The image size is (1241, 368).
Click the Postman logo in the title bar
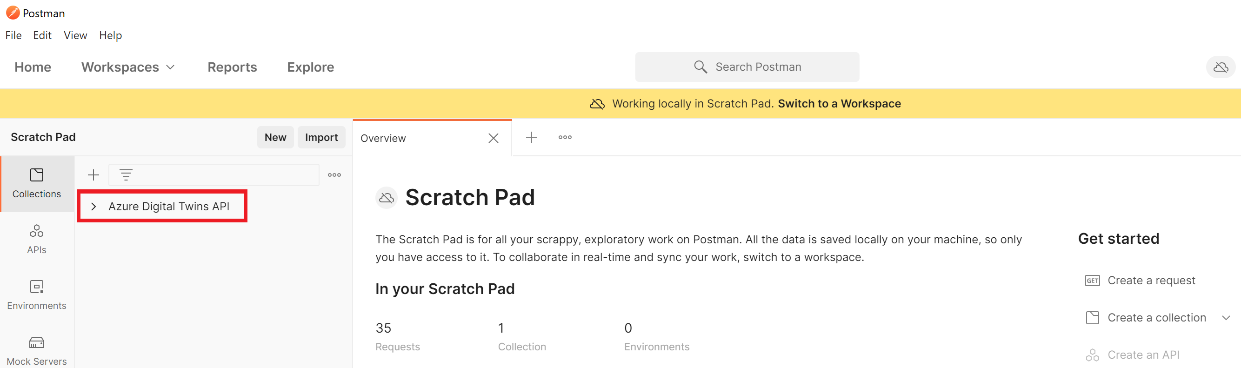[x=13, y=13]
